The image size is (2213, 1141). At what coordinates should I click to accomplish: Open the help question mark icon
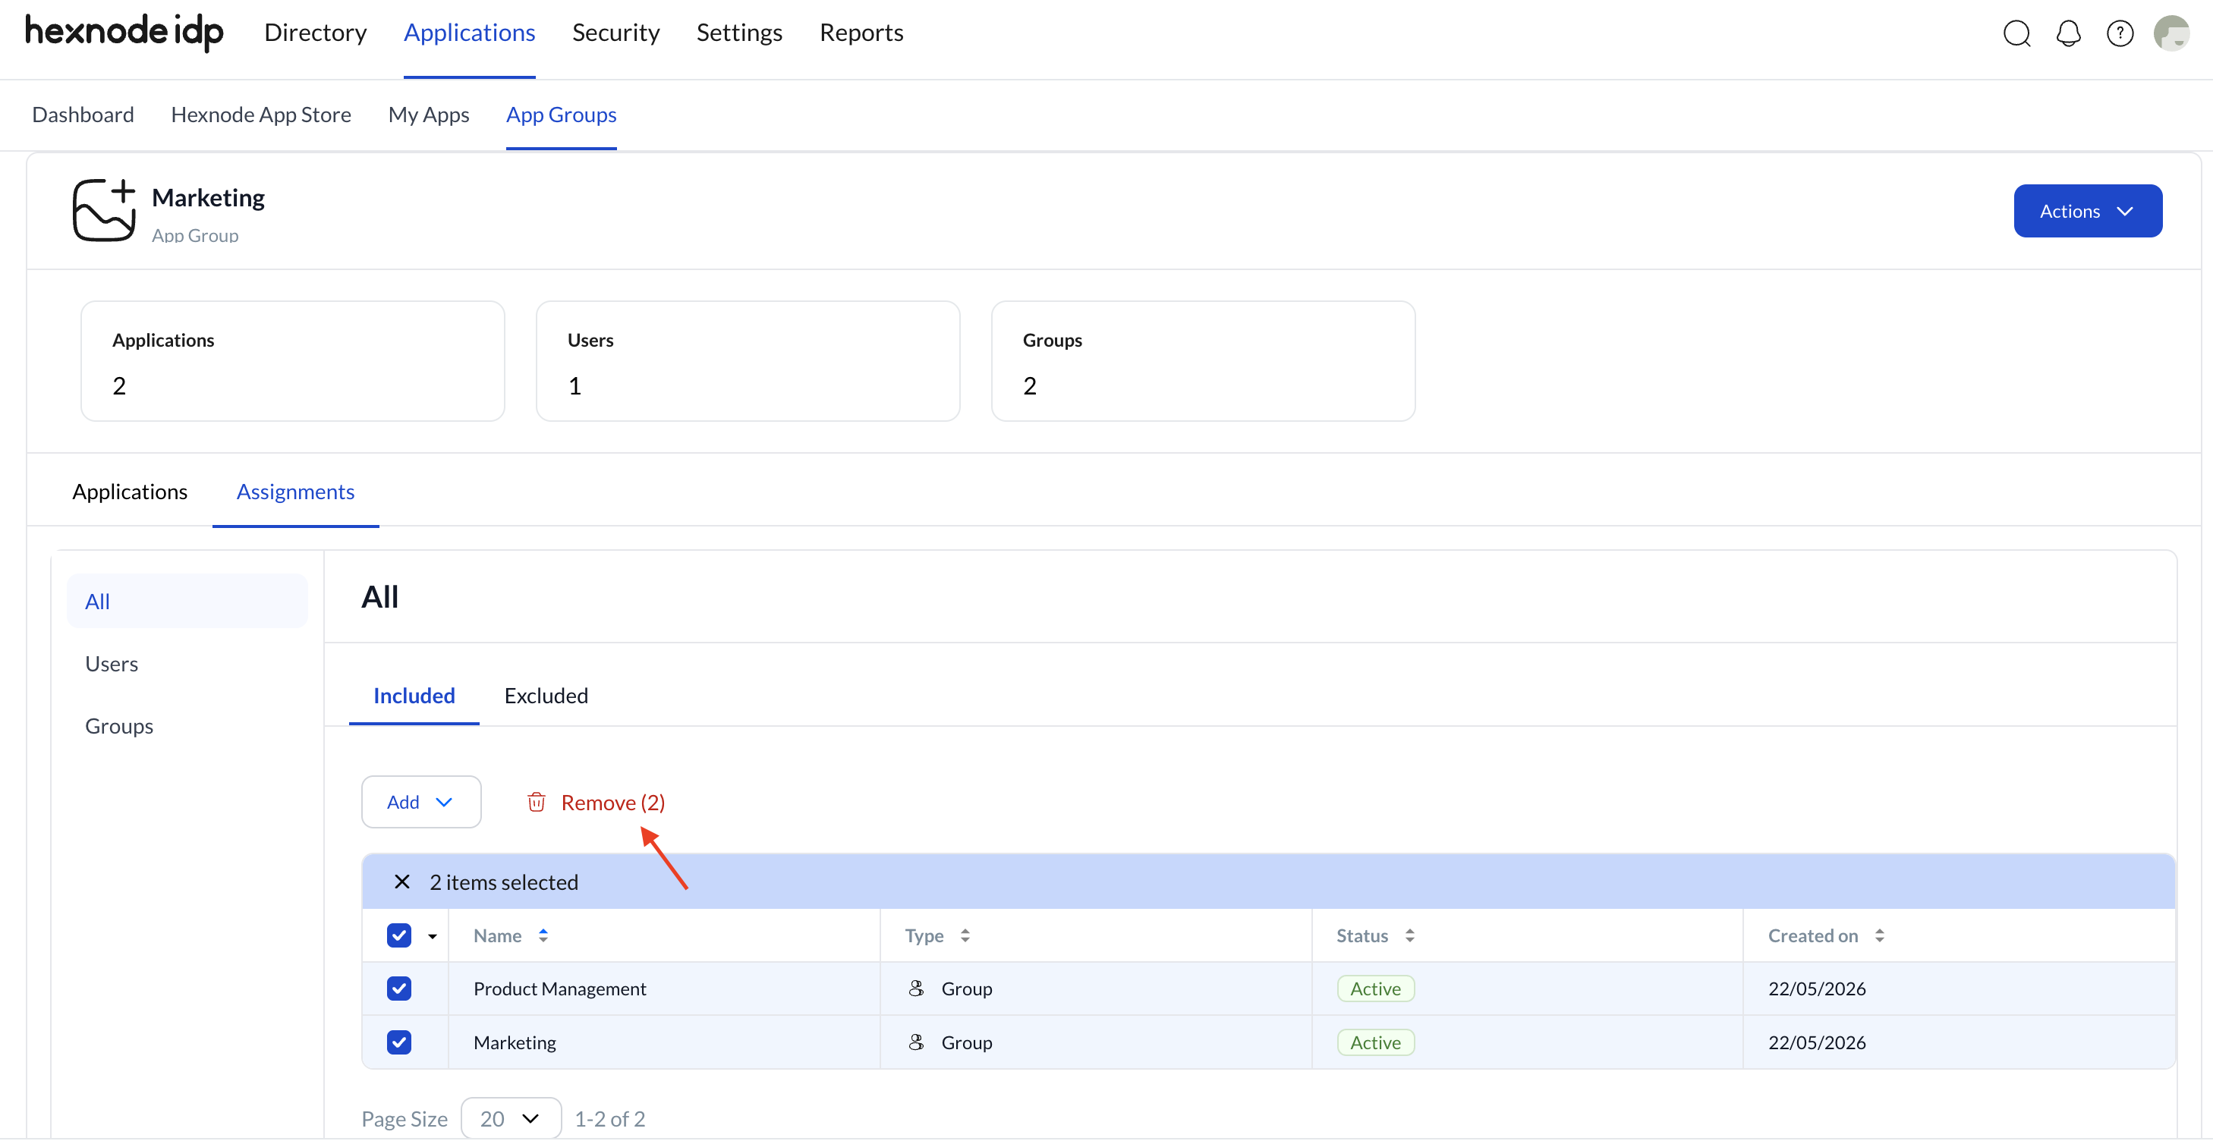click(x=2120, y=33)
